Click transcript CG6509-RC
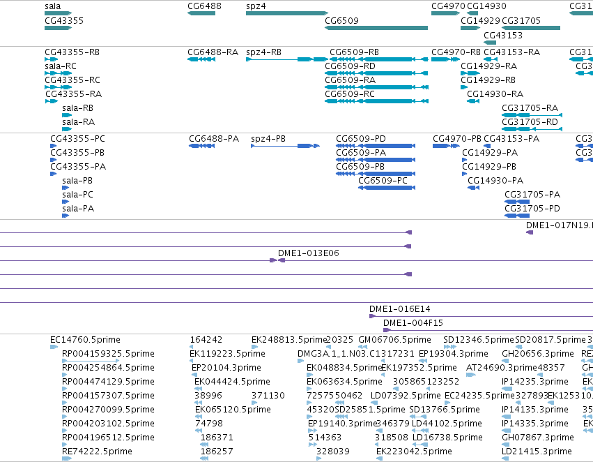 tap(376, 101)
